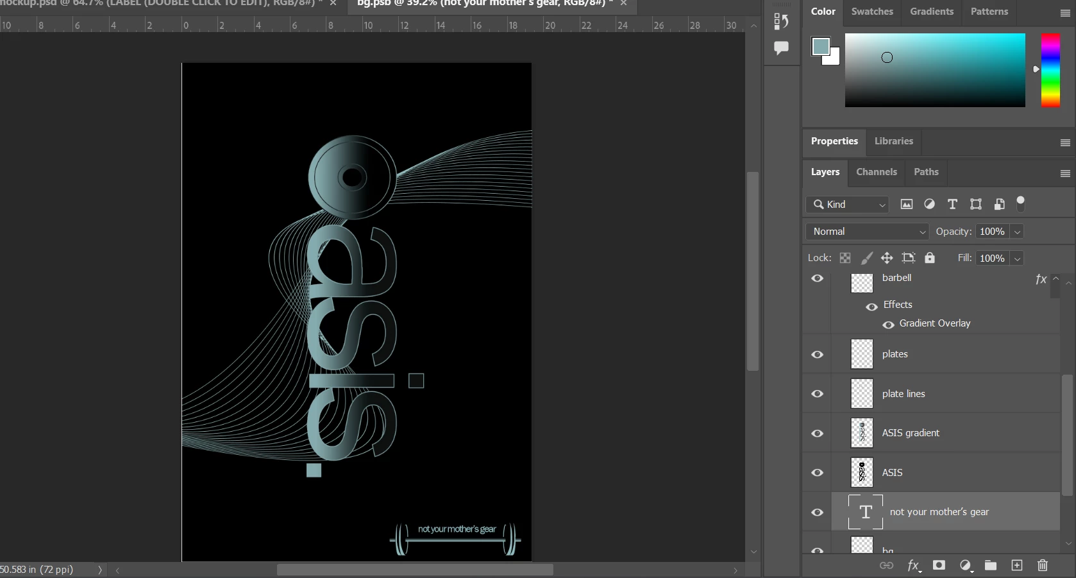Hide the plates layer
This screenshot has height=578, width=1076.
click(818, 355)
